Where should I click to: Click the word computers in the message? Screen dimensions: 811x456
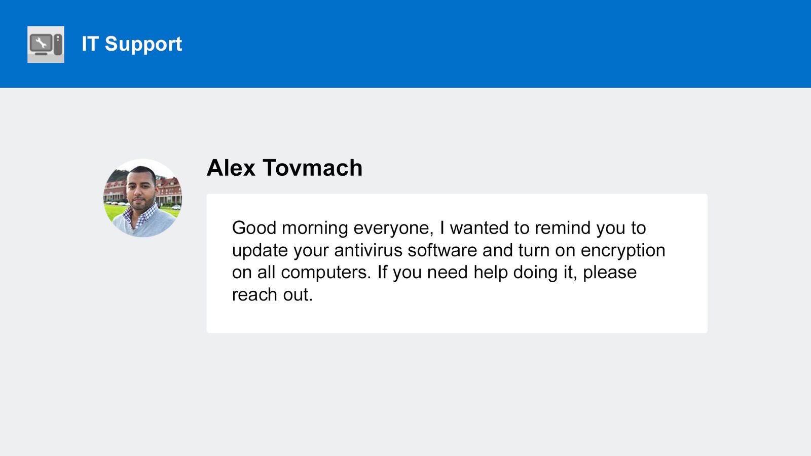click(x=326, y=273)
